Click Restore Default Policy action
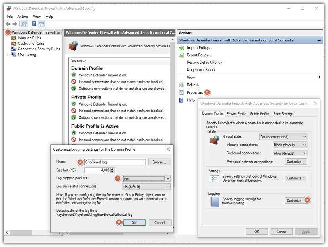The width and height of the screenshot is (328, 247). pos(204,62)
